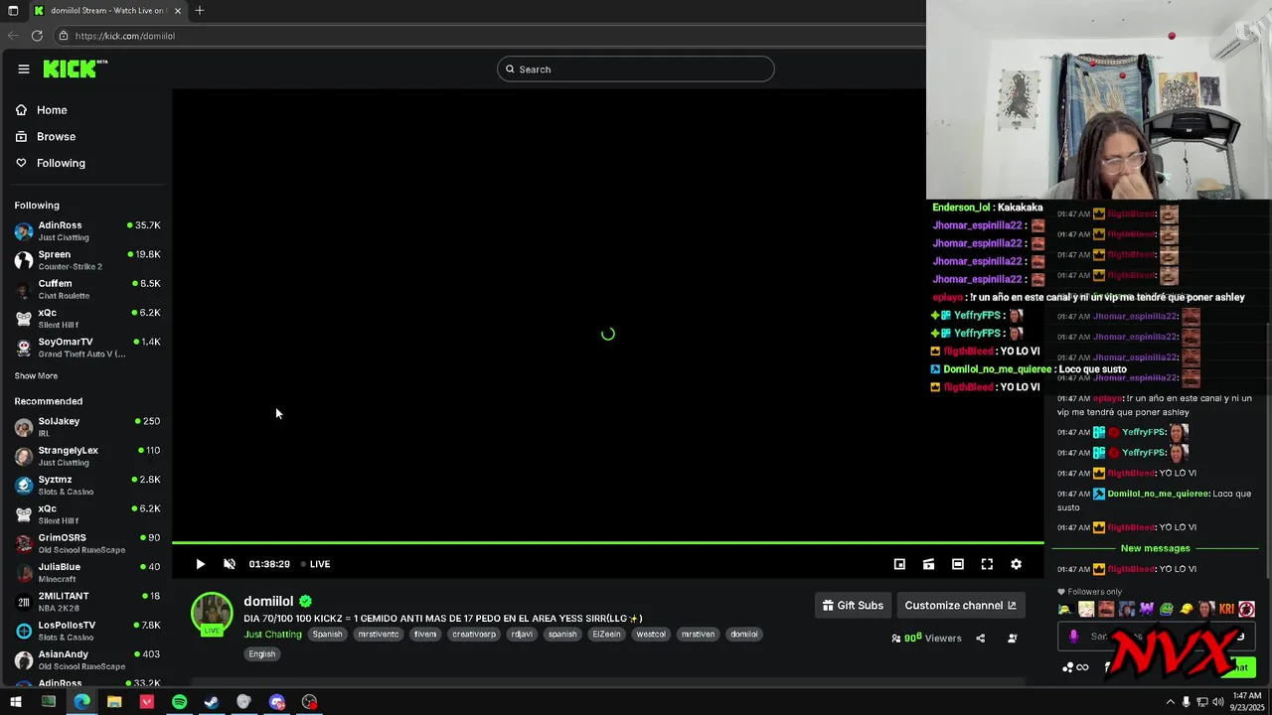Click the user icon beside share
Screen dimensions: 1272x715
[1012, 639]
